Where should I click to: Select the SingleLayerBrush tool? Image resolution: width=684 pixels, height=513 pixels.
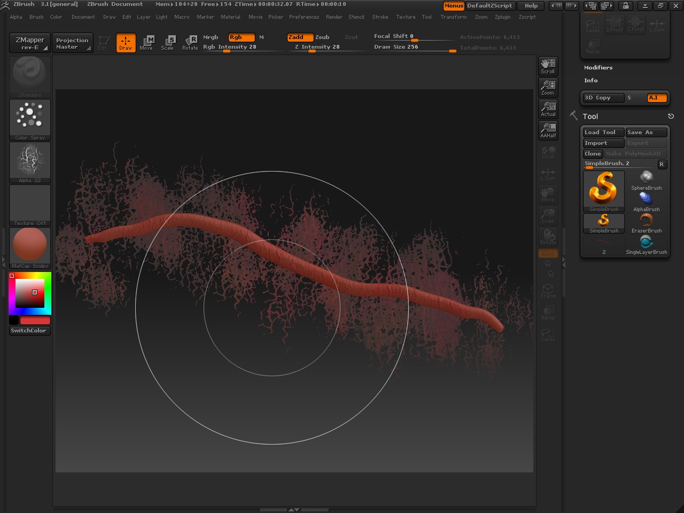tap(646, 244)
